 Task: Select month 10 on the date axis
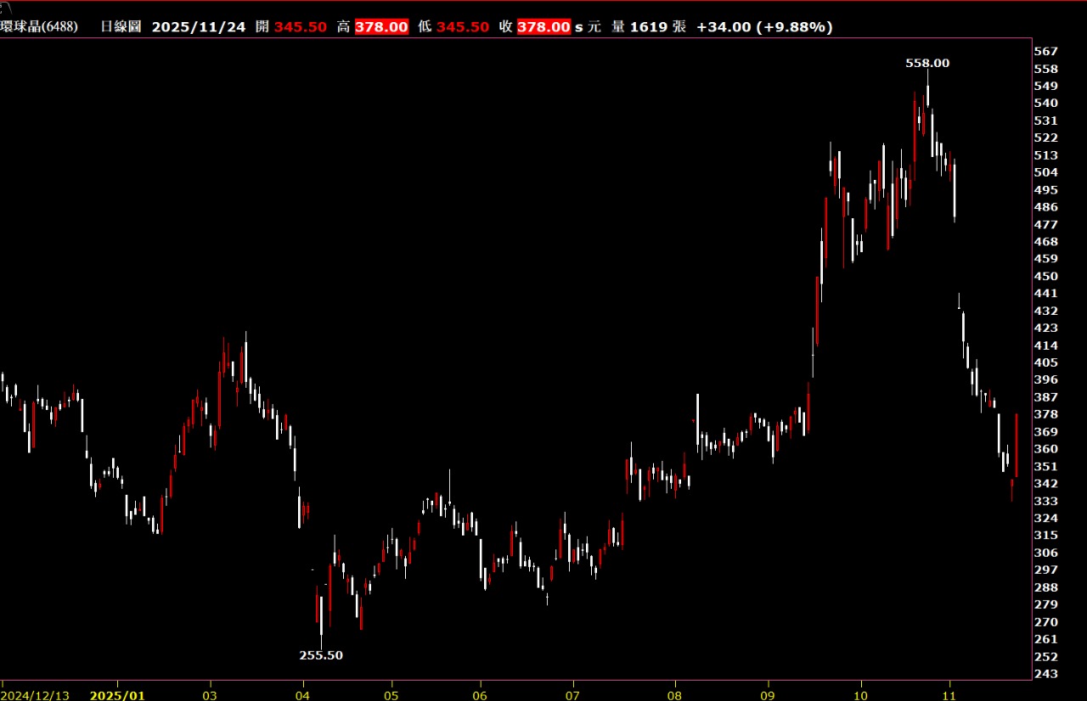coord(861,695)
